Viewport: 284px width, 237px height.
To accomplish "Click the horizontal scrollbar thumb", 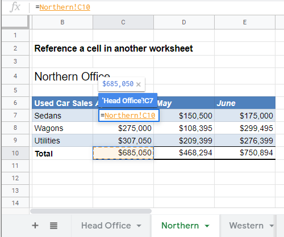I will coord(91,211).
